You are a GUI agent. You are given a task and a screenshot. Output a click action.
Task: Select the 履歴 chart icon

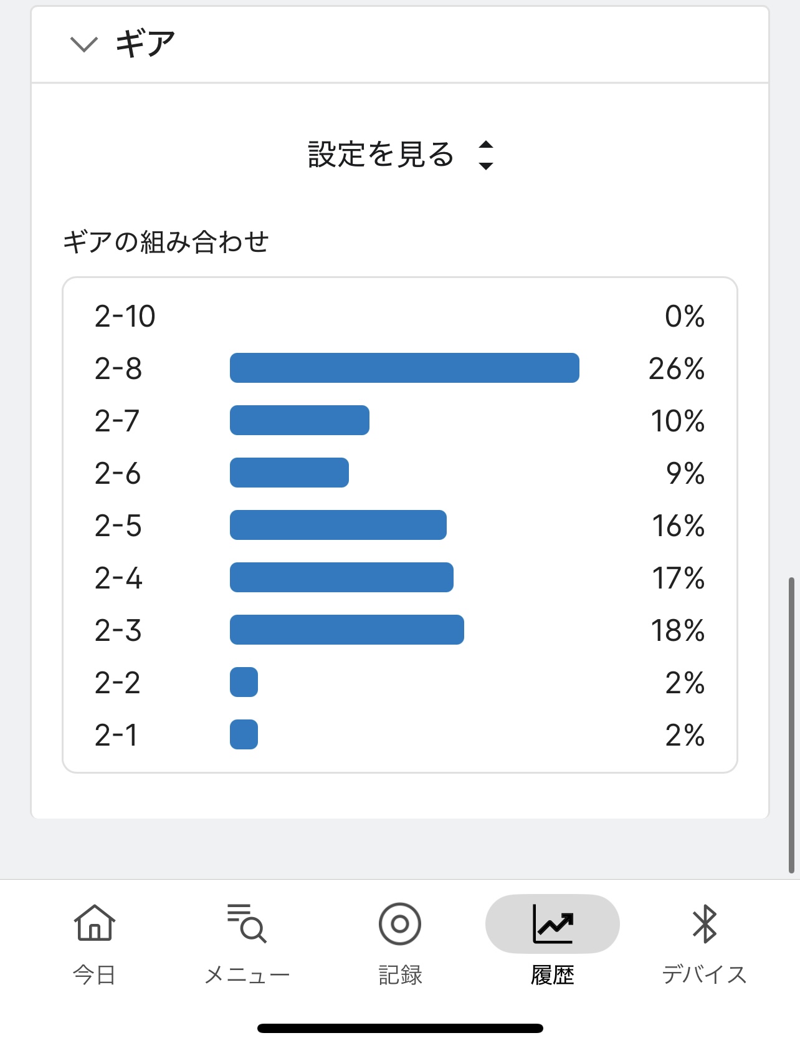(553, 923)
